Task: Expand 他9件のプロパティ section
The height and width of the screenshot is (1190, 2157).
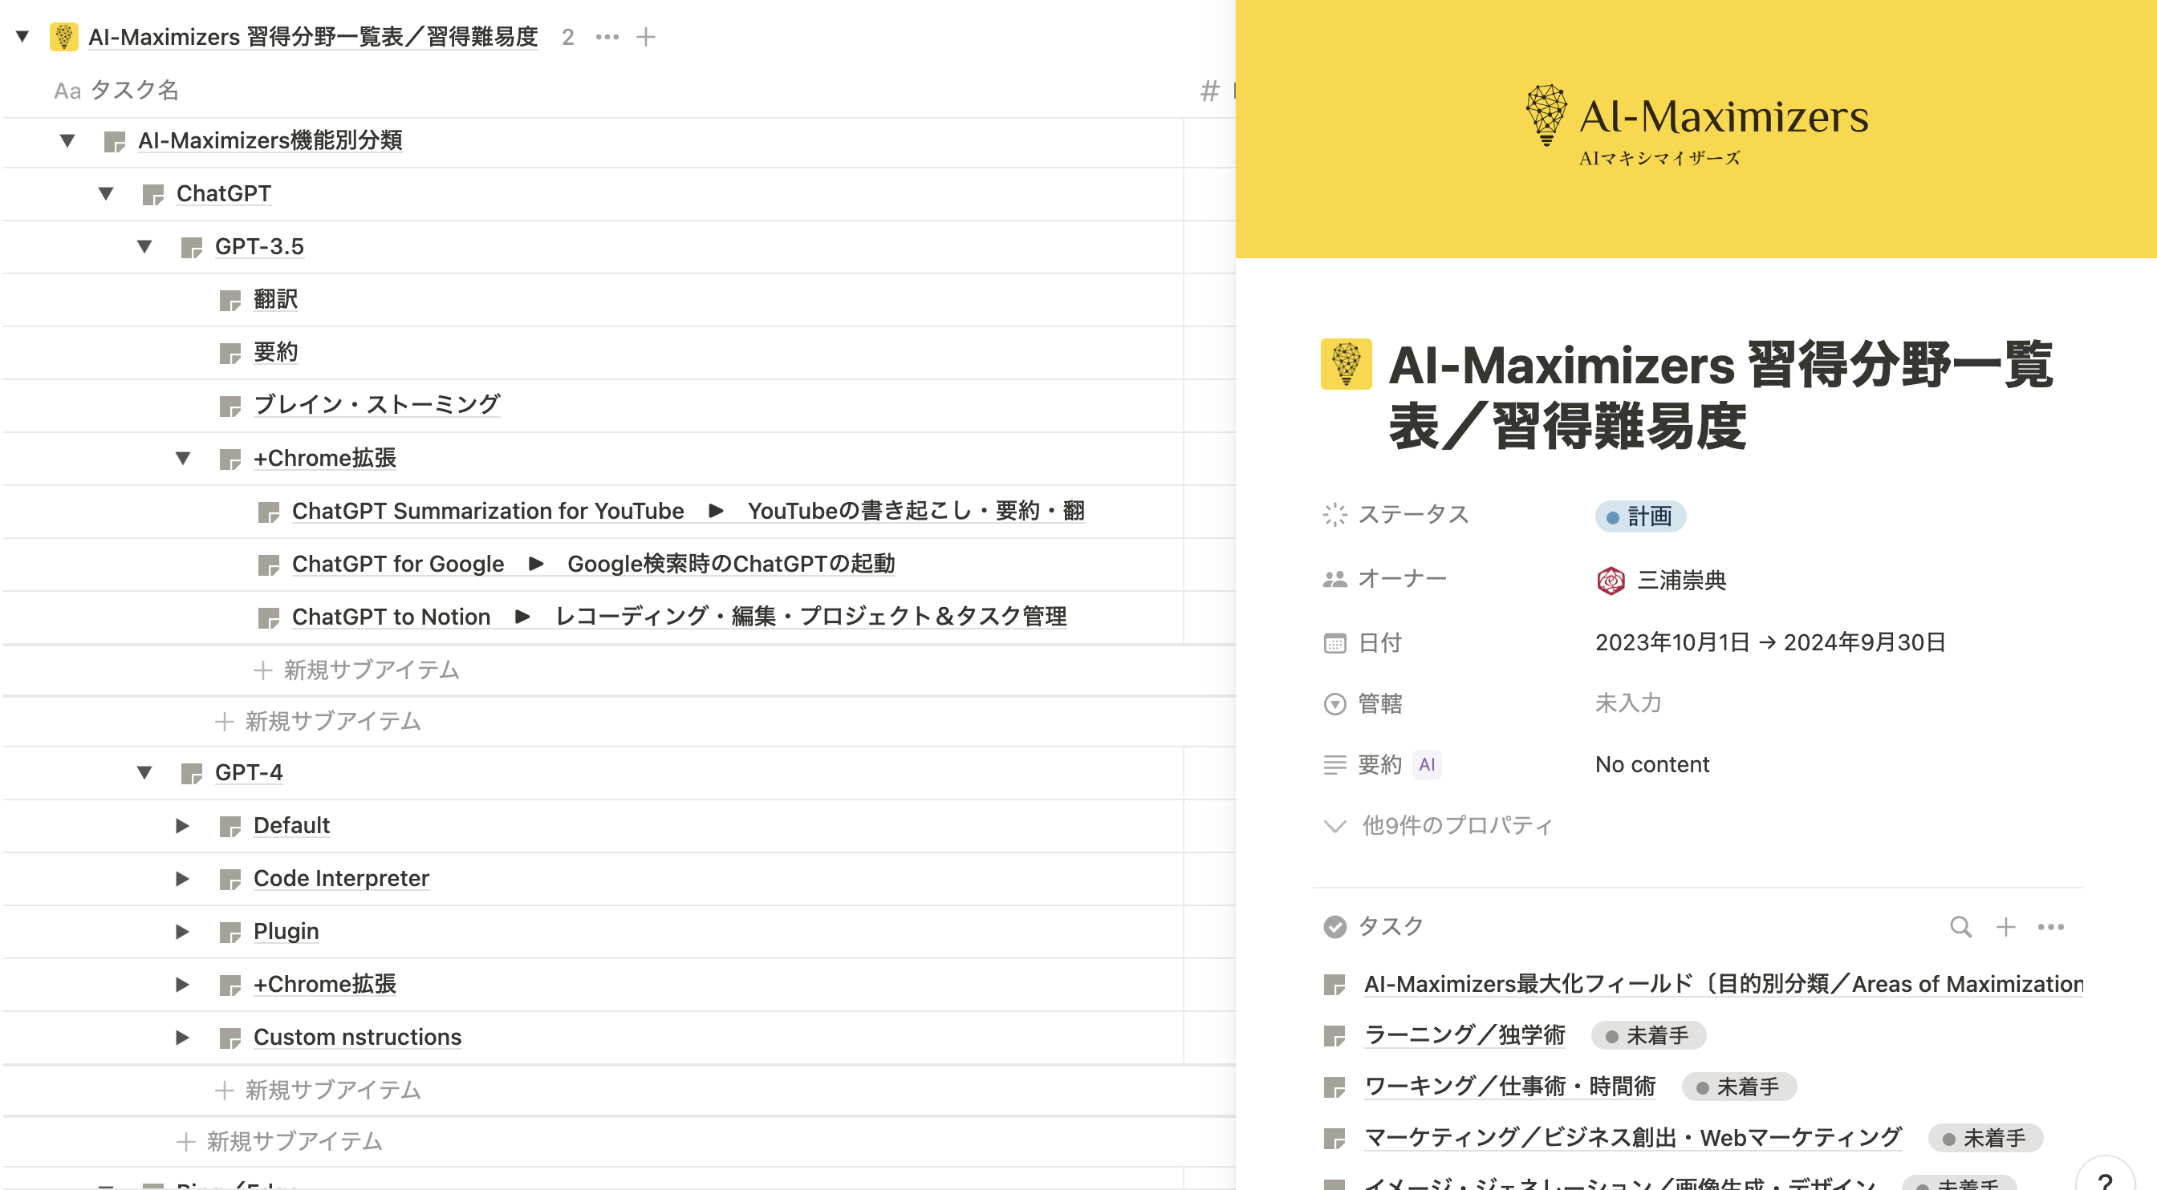Action: click(1438, 826)
